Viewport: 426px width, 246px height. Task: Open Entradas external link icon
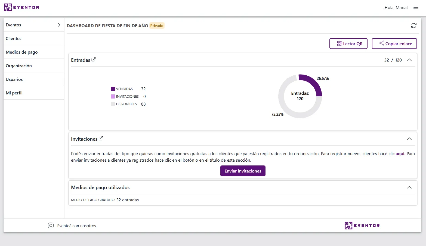coord(94,59)
